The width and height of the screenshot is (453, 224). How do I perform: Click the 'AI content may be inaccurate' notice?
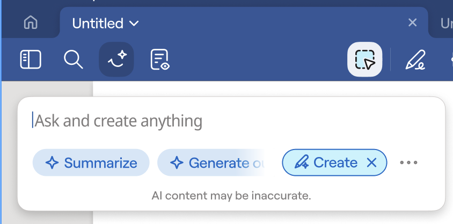click(231, 196)
